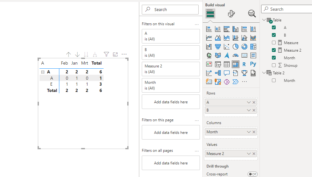Click the Data pane Search box
312x177 pixels.
pyautogui.click(x=286, y=9)
